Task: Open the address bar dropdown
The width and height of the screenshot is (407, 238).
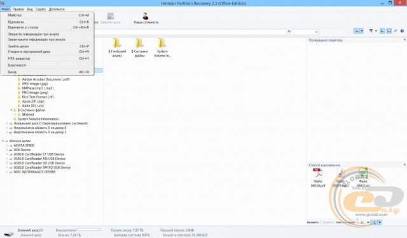Action: coord(316,32)
